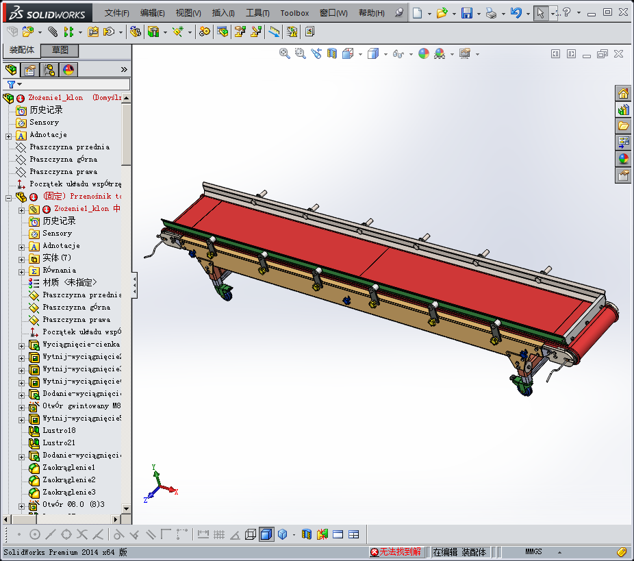Screen dimensions: 634x561
Task: Click the Open file folder icon
Action: 442,13
